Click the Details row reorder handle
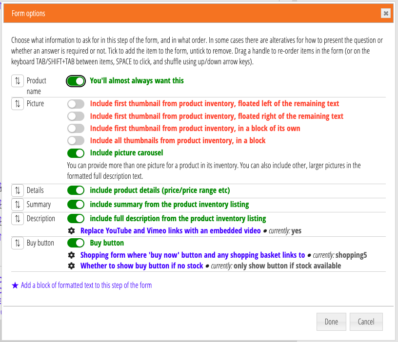Image resolution: width=398 pixels, height=342 pixels. point(18,190)
